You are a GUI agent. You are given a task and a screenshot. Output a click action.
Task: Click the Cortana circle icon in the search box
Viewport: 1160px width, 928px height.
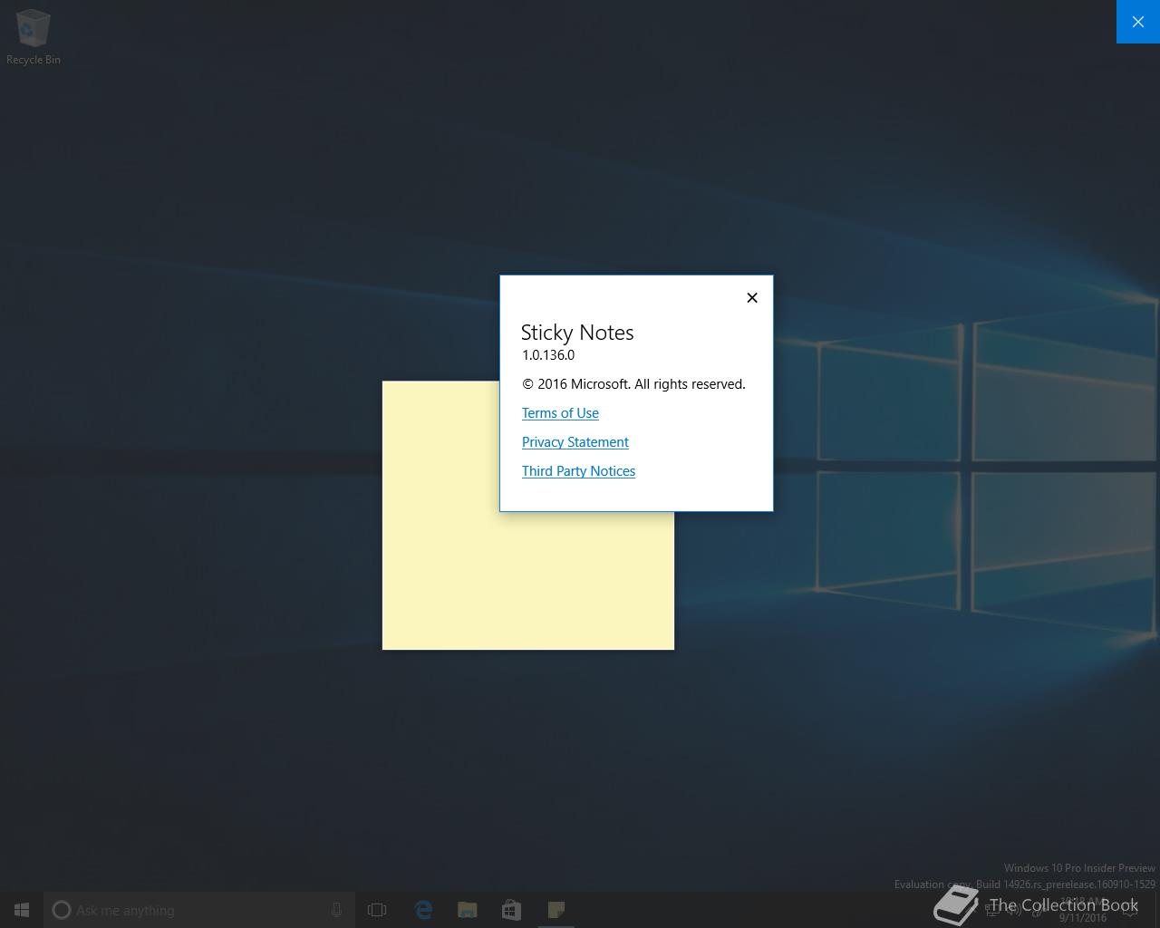[62, 910]
